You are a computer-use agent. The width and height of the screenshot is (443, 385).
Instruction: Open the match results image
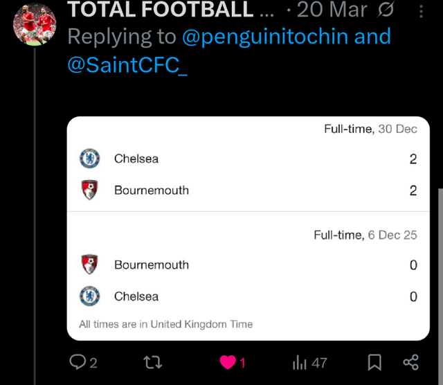pyautogui.click(x=248, y=229)
